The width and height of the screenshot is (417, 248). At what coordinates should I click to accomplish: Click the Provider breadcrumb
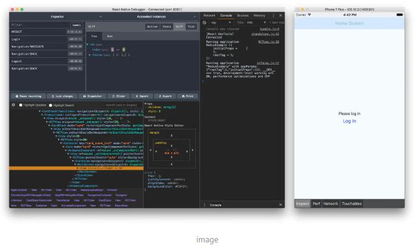coord(112,190)
